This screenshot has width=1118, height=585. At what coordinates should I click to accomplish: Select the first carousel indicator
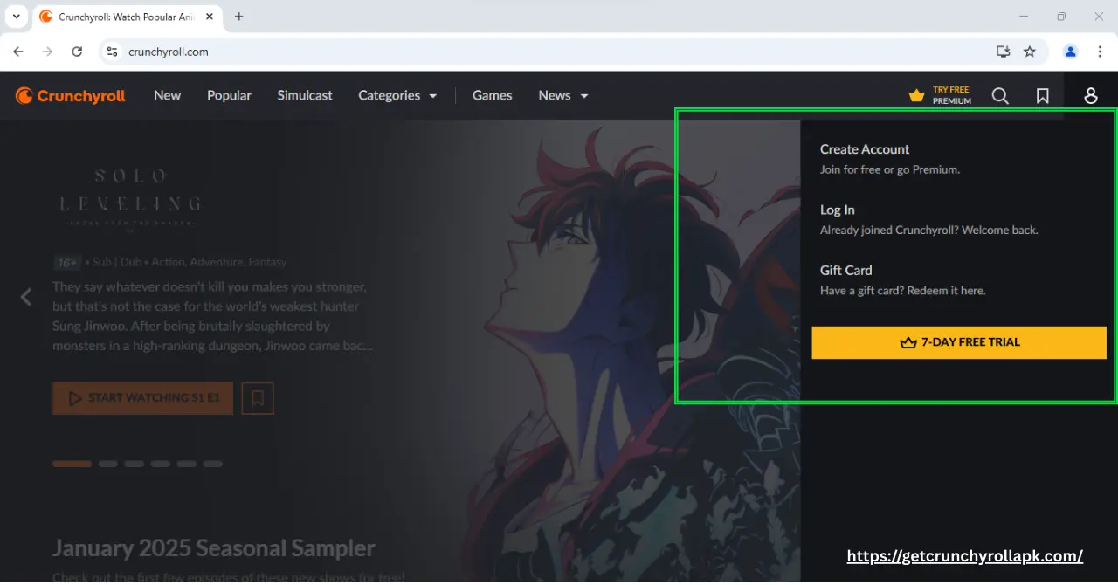pyautogui.click(x=72, y=464)
